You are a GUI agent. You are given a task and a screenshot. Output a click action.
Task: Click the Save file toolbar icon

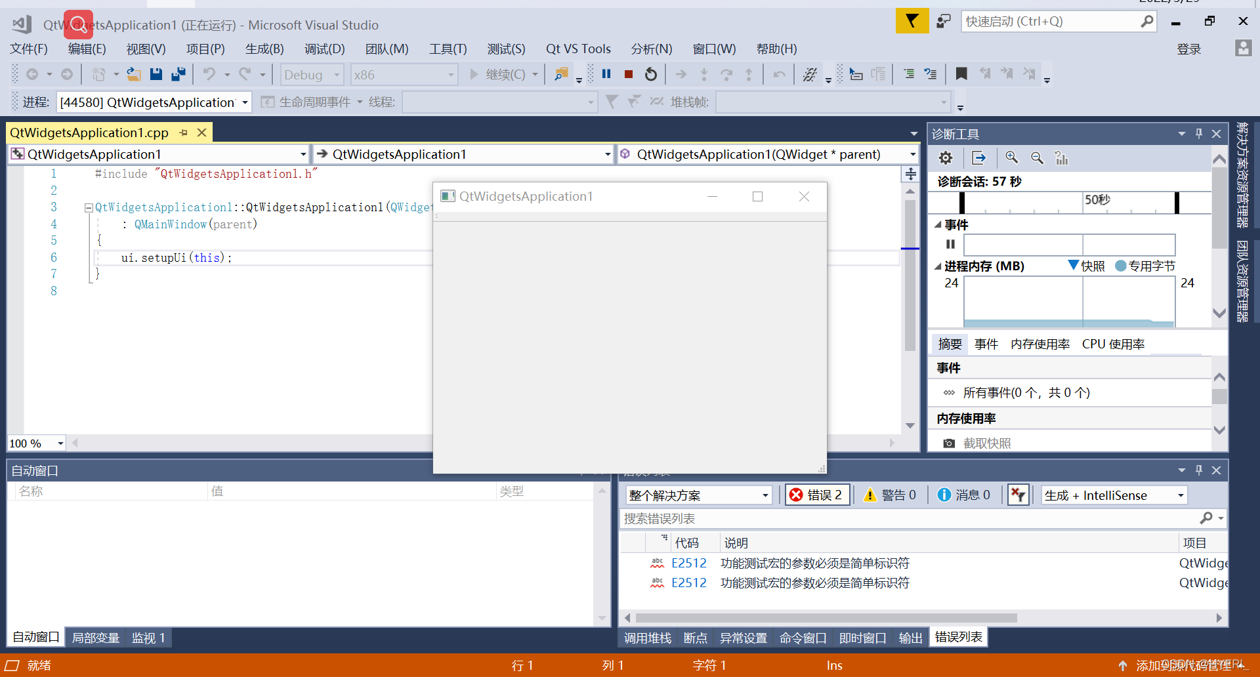click(156, 74)
